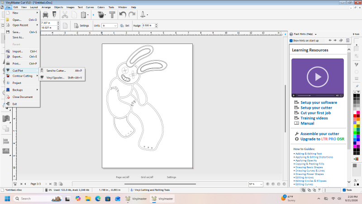Open the Cut your first job link
This screenshot has height=204, width=362.
[315, 113]
